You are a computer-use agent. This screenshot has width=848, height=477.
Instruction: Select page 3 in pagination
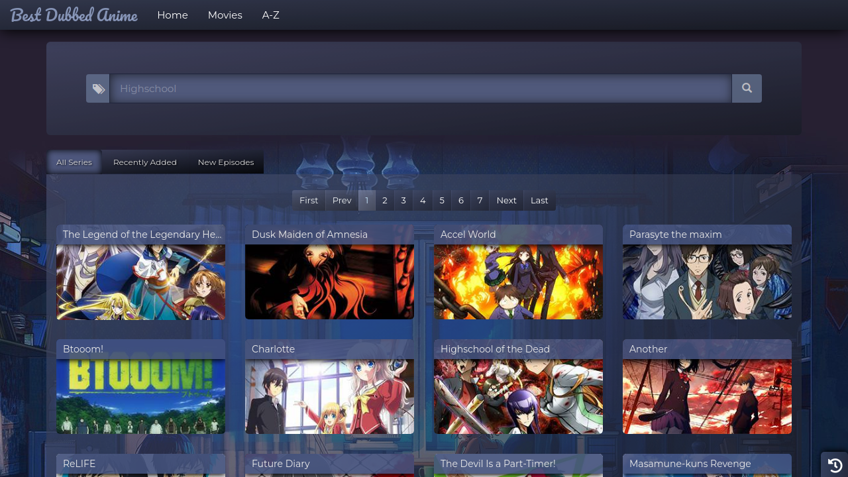[403, 200]
